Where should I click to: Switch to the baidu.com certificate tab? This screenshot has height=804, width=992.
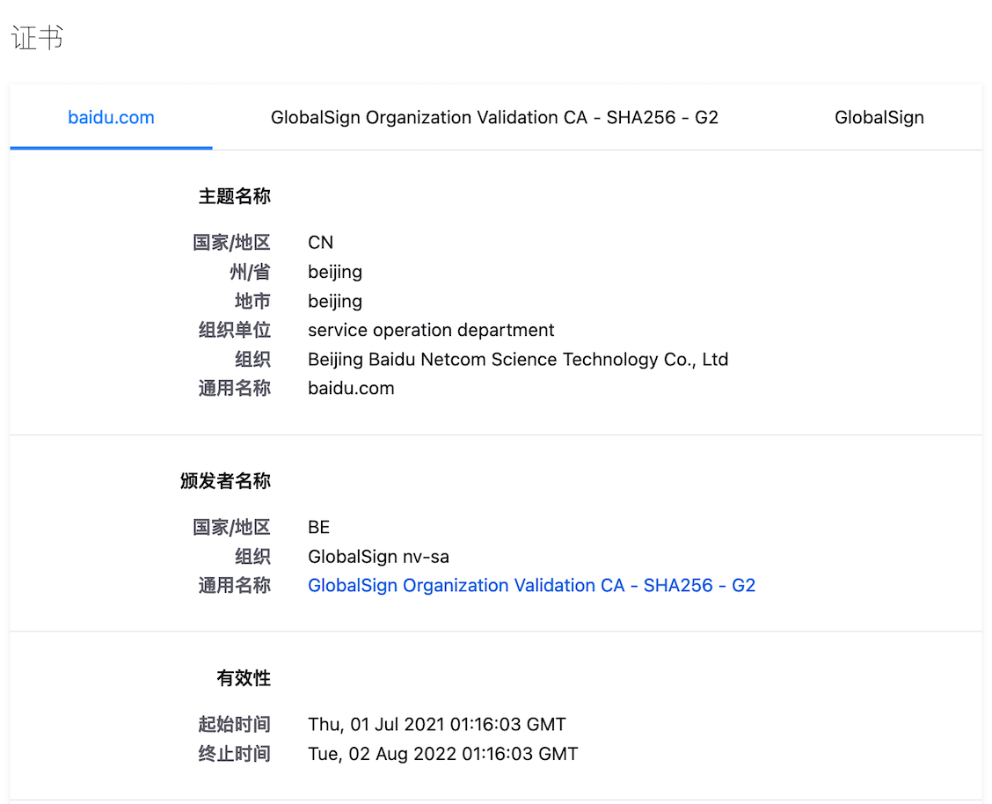[110, 117]
